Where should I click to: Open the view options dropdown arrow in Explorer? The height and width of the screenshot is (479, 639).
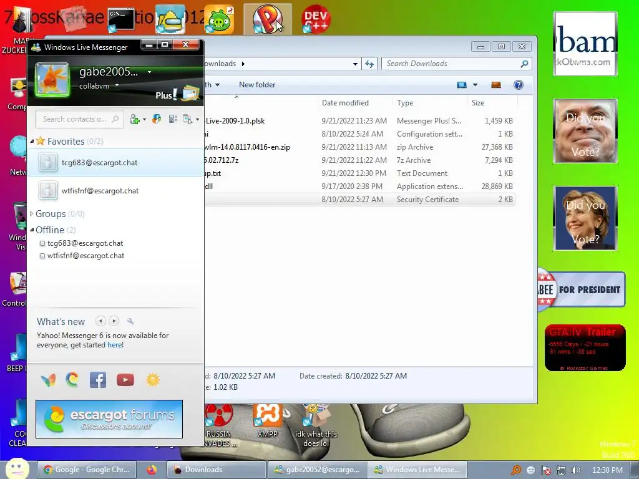click(475, 85)
